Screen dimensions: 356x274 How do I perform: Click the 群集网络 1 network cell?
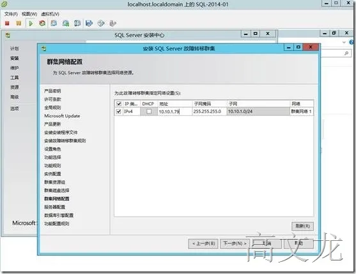pyautogui.click(x=302, y=112)
